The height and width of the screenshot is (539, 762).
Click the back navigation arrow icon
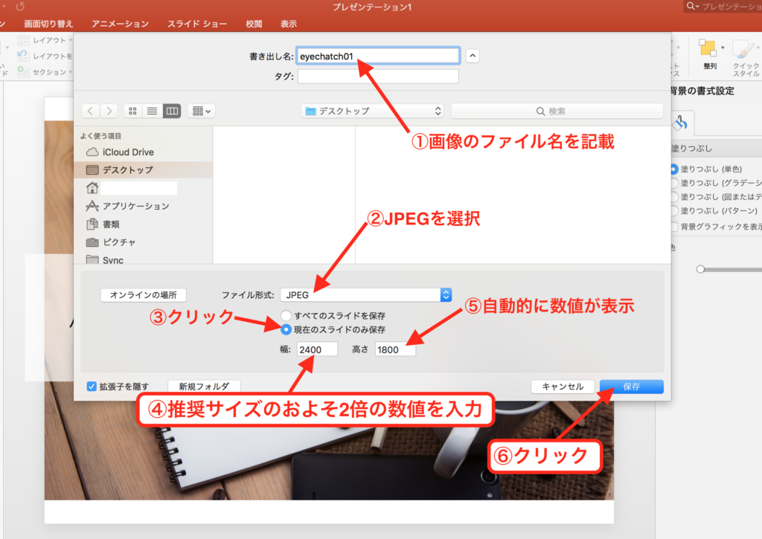pyautogui.click(x=91, y=111)
